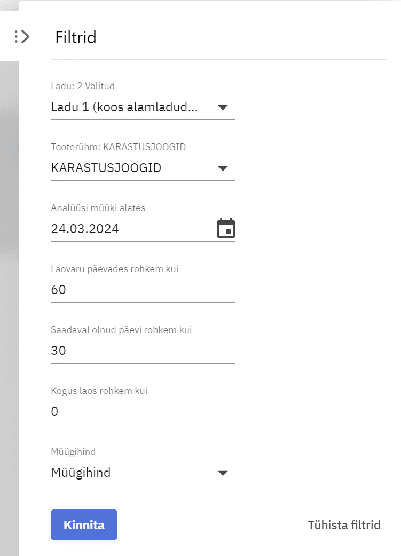Open the Tooterühm dropdown arrow
Viewport: 401px width, 556px height.
pos(223,168)
